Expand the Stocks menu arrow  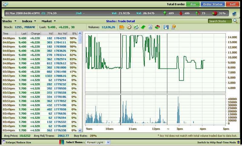(x=15, y=21)
